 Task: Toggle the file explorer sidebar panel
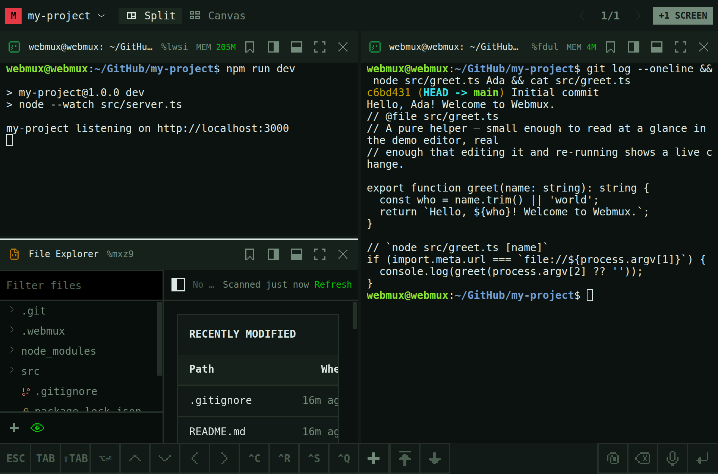(x=178, y=285)
